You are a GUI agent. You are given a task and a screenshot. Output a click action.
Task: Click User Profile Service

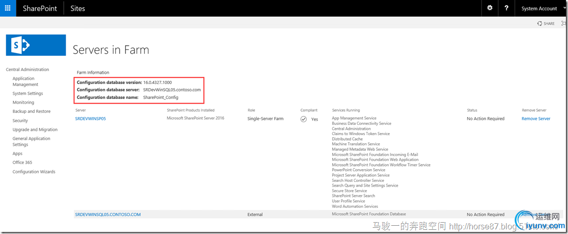(x=349, y=201)
